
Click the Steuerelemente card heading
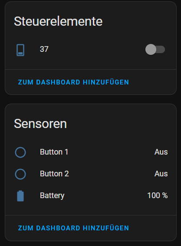(x=58, y=21)
